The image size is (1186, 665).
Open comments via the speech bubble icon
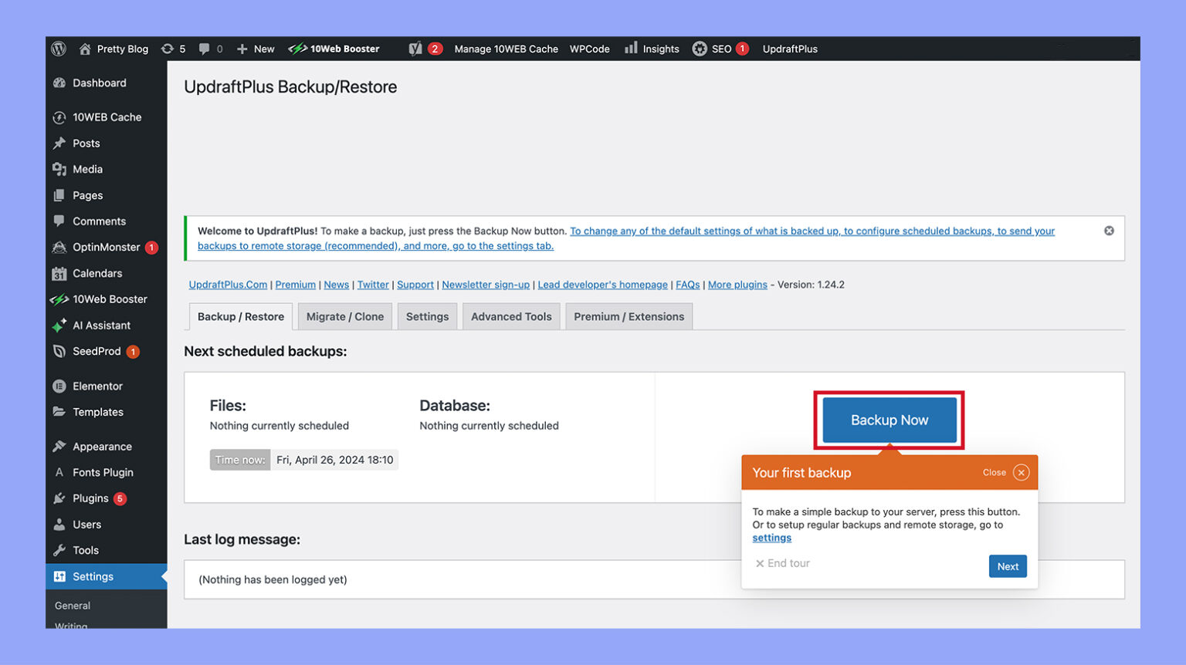point(203,48)
